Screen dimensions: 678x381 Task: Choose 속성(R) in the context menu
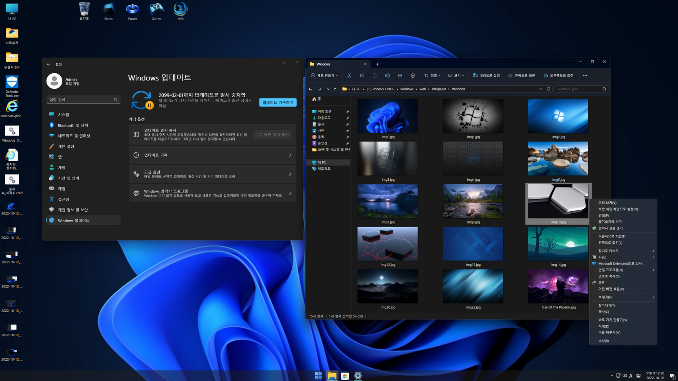tap(623, 341)
